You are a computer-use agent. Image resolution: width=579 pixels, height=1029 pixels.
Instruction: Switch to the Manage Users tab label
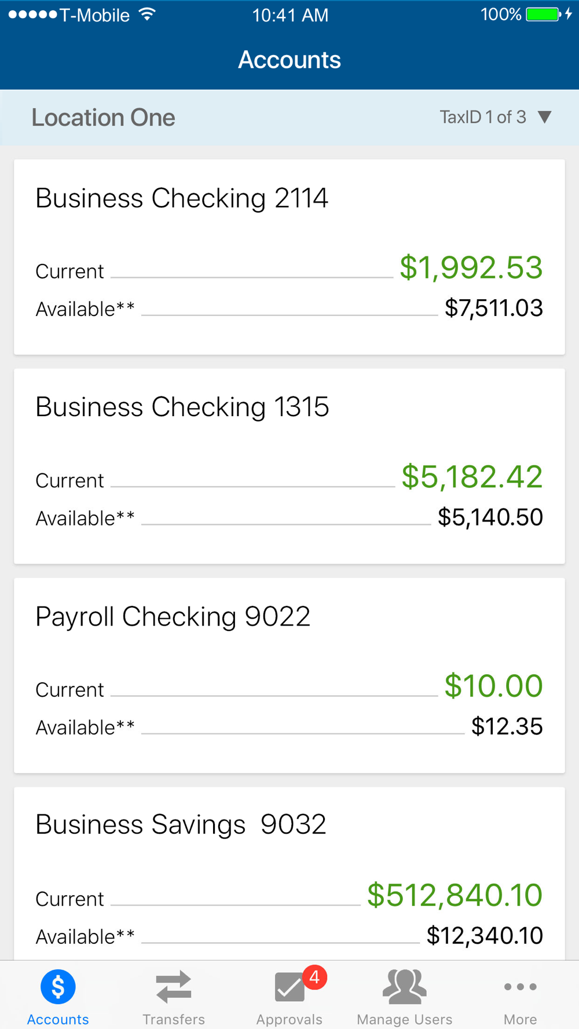pyautogui.click(x=405, y=1019)
